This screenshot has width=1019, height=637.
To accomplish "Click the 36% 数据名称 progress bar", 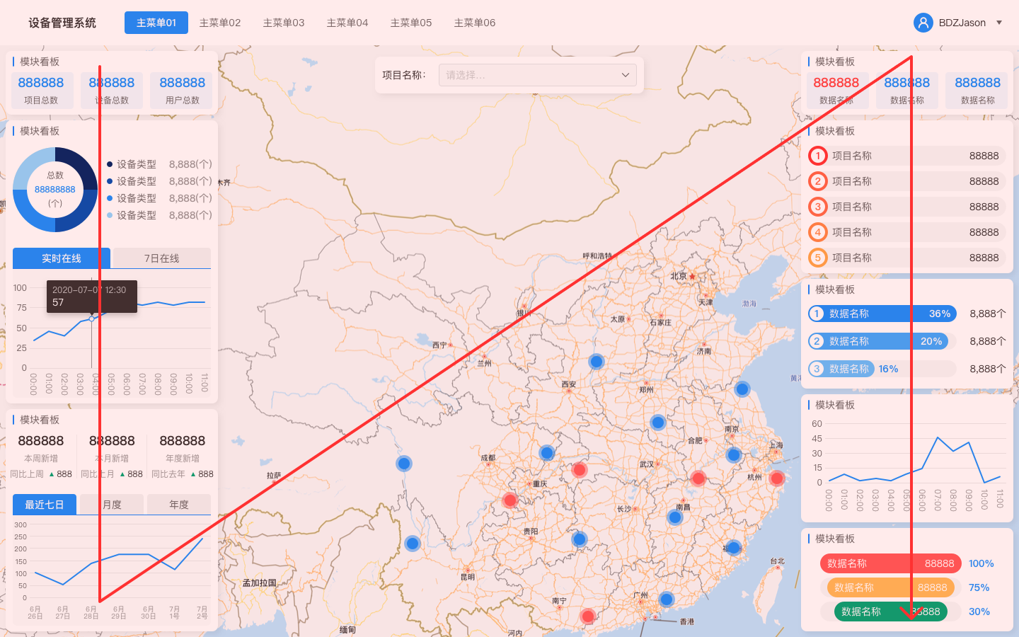I will pyautogui.click(x=882, y=314).
